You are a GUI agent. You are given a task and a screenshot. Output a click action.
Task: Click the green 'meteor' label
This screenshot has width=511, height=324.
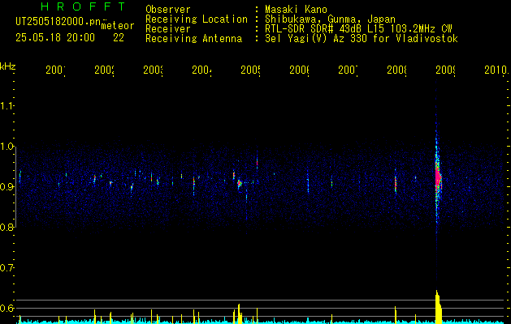[118, 26]
